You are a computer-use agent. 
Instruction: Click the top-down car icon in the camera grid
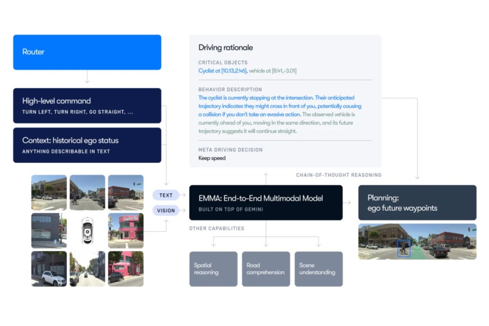(87, 231)
